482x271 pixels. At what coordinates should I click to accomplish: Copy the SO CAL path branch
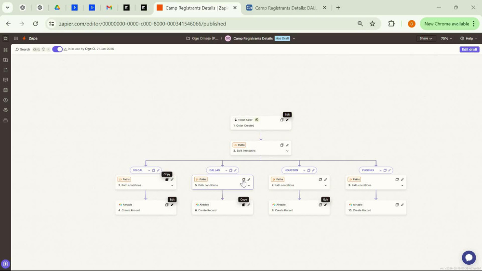[154, 170]
